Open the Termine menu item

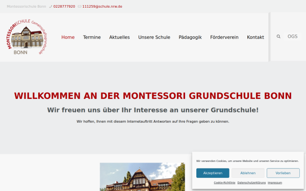click(x=92, y=37)
